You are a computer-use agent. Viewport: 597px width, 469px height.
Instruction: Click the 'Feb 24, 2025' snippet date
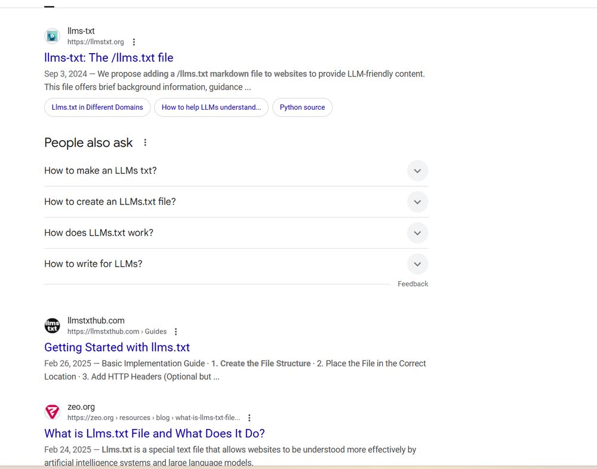pos(68,449)
